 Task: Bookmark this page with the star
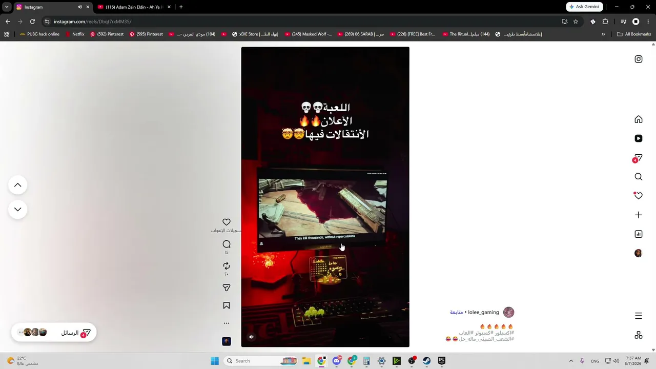pos(576,22)
